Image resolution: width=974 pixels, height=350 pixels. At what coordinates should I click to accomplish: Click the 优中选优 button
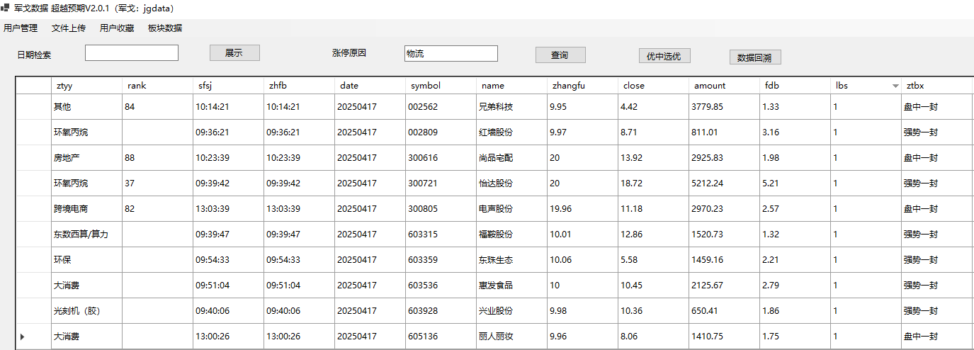(x=664, y=56)
